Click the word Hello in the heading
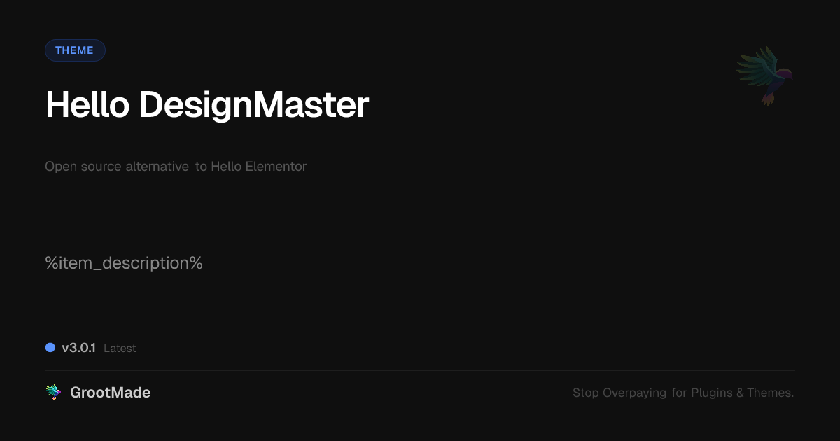The height and width of the screenshot is (441, 840). 87,105
